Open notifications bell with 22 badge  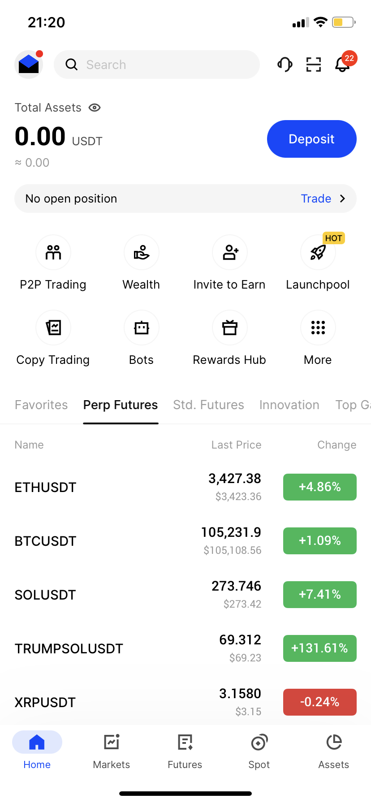pos(343,65)
